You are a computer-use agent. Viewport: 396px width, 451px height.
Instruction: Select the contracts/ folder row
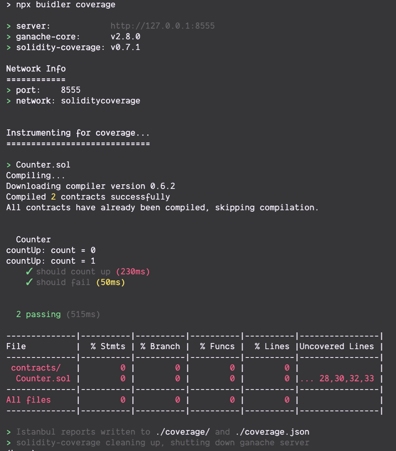(x=195, y=368)
